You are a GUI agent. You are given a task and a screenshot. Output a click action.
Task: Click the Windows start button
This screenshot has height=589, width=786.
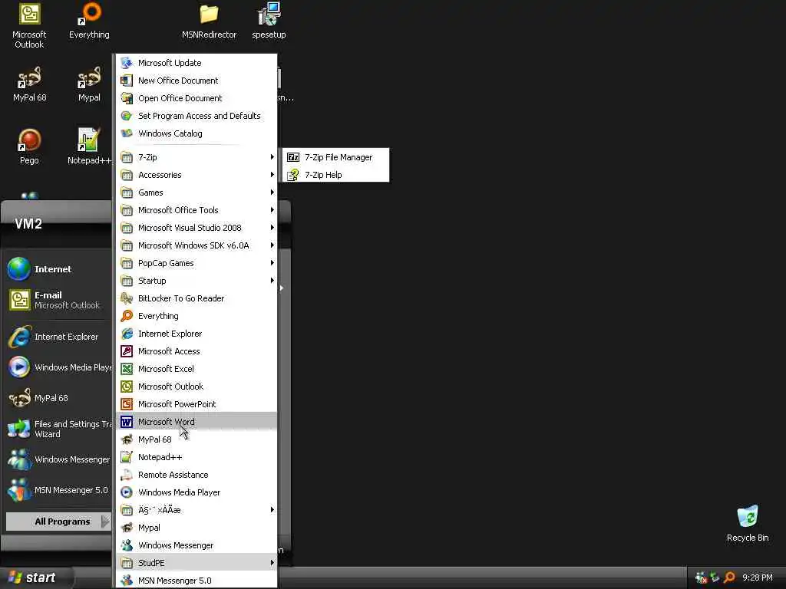point(35,578)
